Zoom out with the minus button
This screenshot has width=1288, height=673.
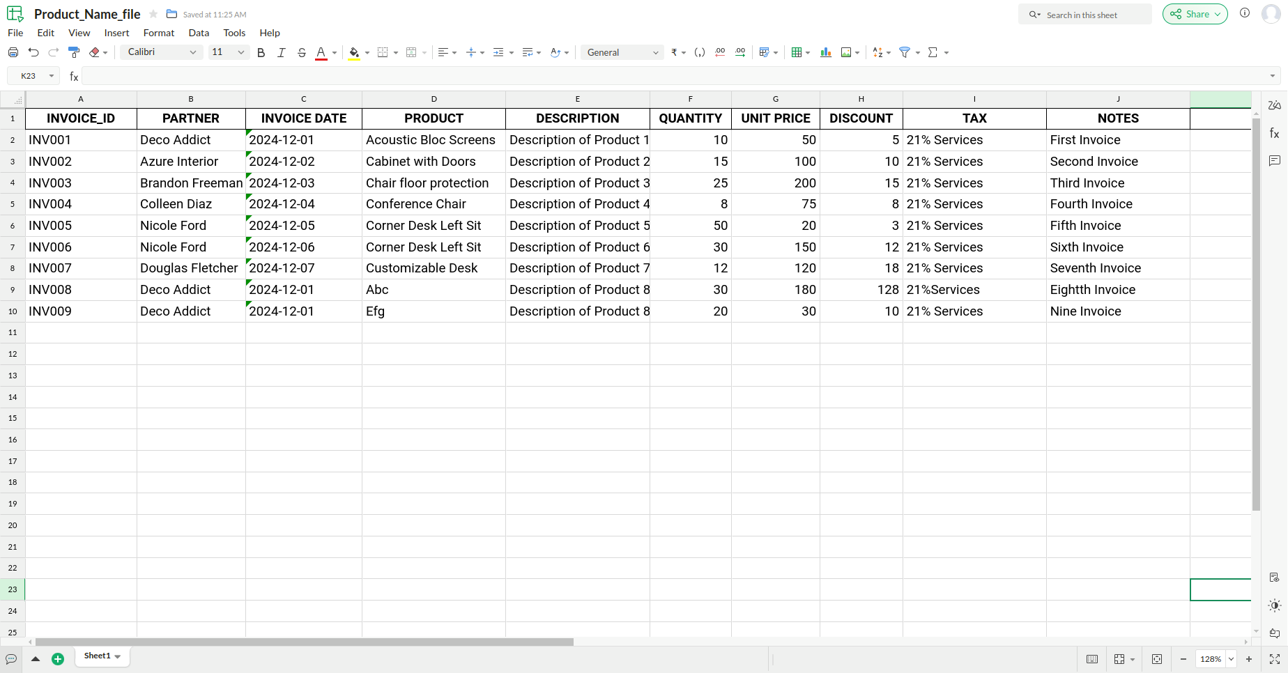[x=1183, y=659]
